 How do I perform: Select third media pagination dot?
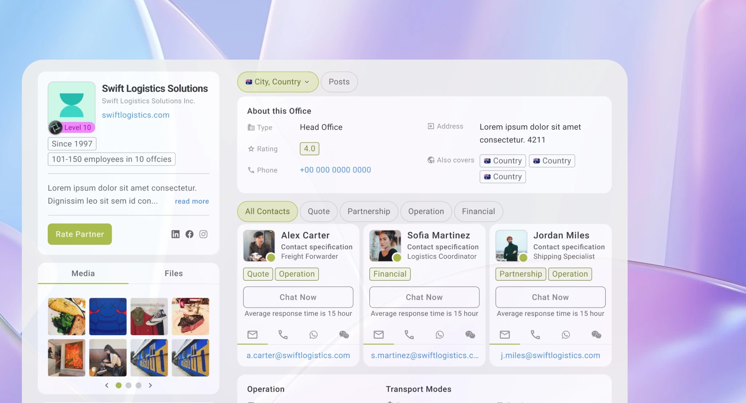click(x=138, y=386)
